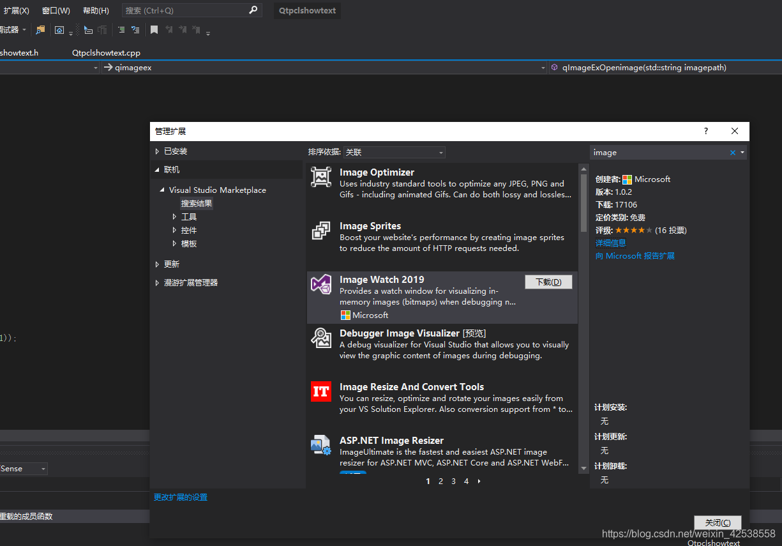
Task: Click the extension list scroll-down arrow
Action: (x=583, y=468)
